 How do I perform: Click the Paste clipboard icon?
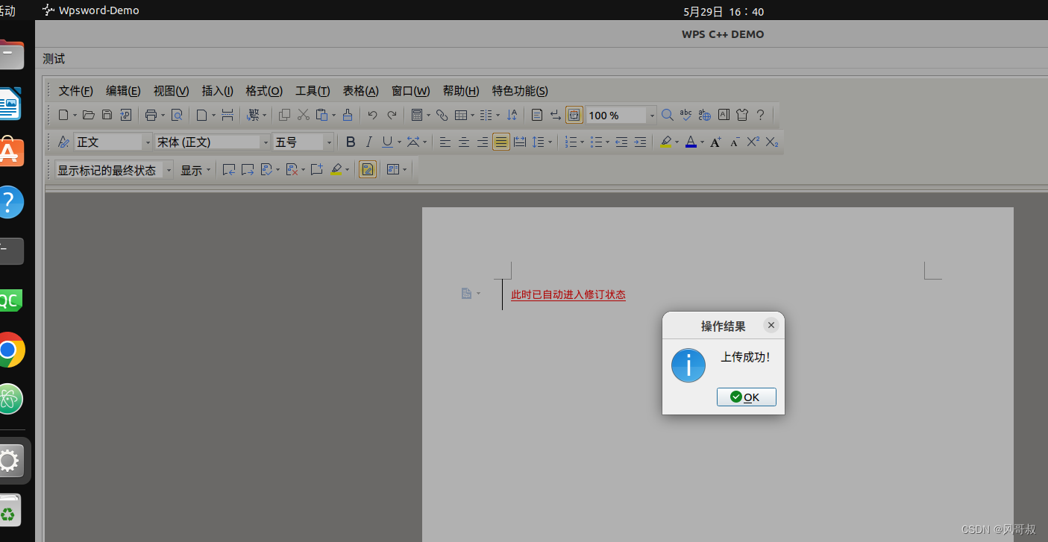click(x=321, y=115)
